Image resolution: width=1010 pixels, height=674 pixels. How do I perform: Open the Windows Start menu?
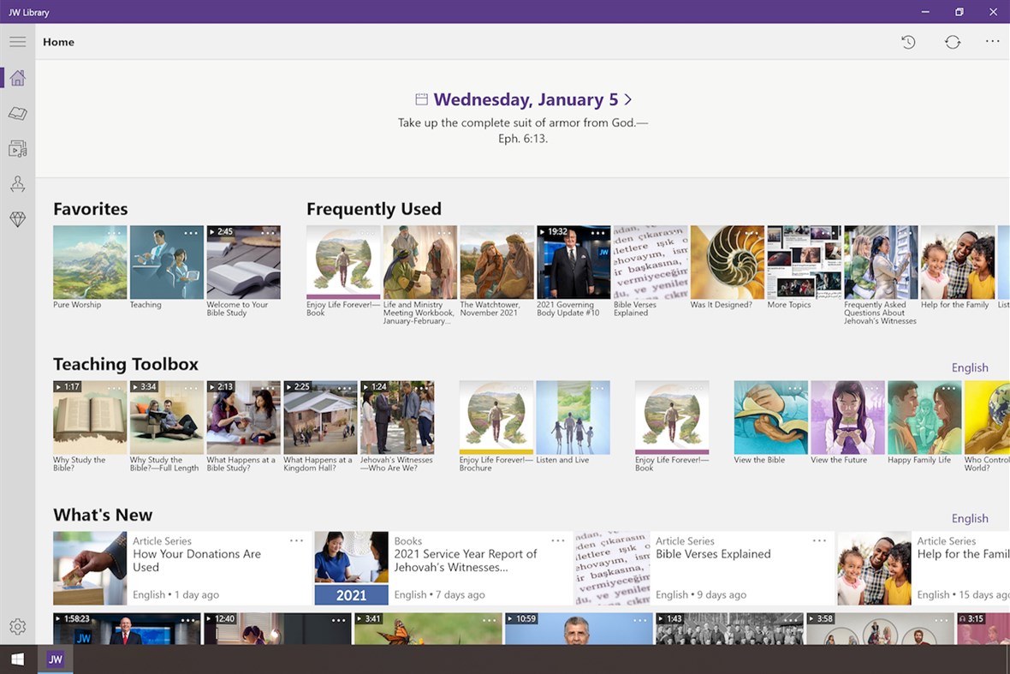pyautogui.click(x=17, y=659)
